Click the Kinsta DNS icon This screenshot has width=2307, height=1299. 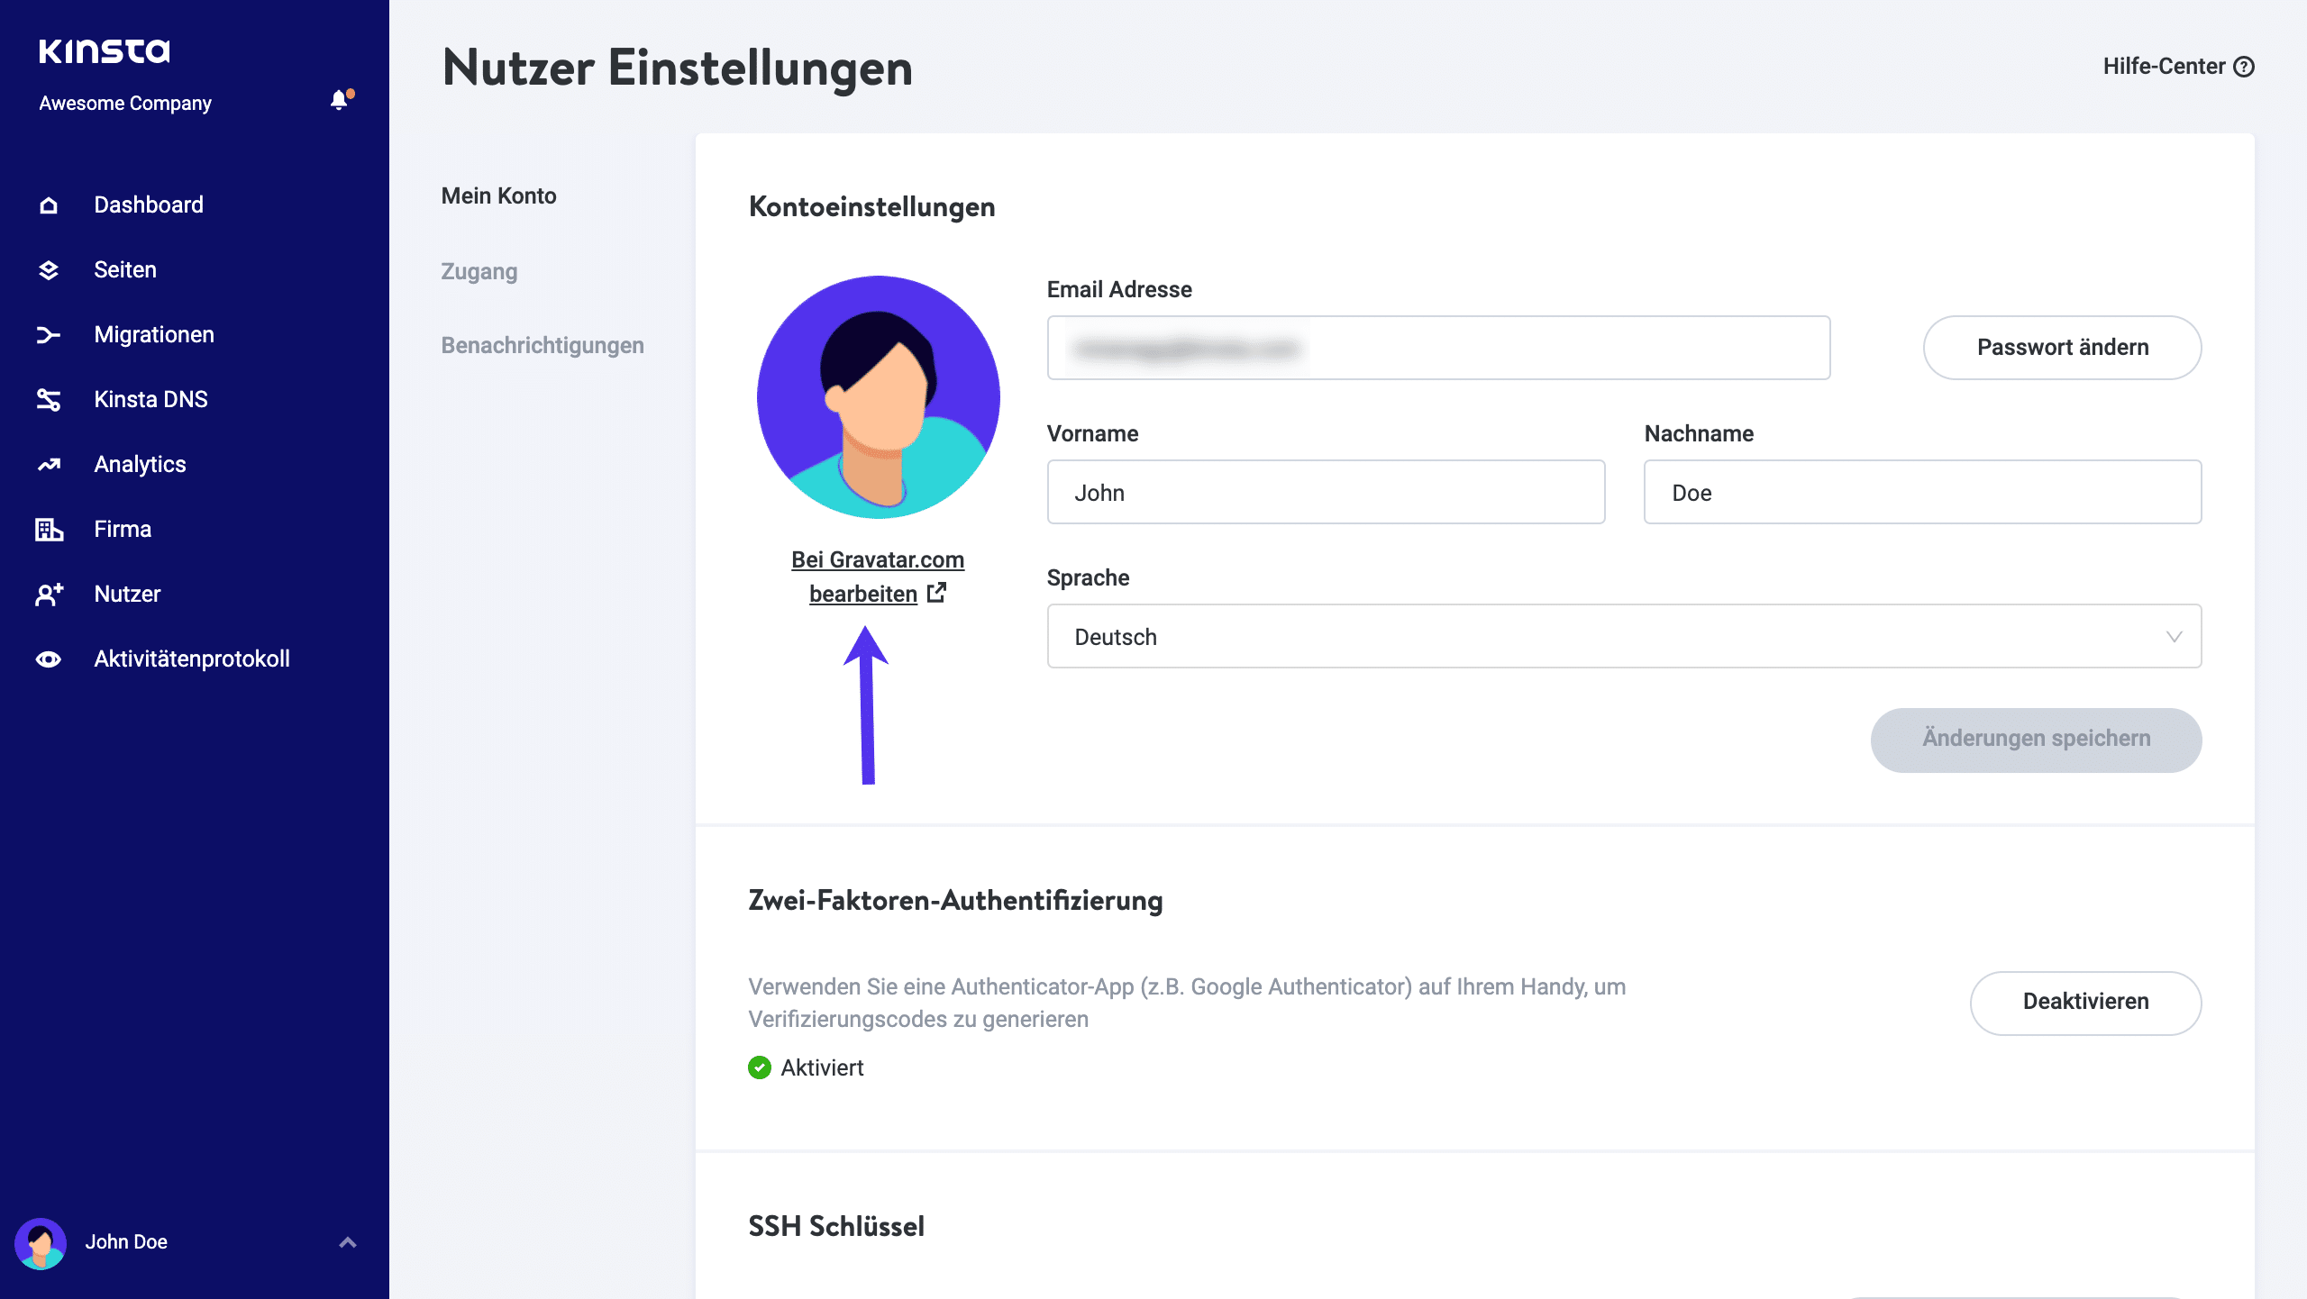point(48,399)
